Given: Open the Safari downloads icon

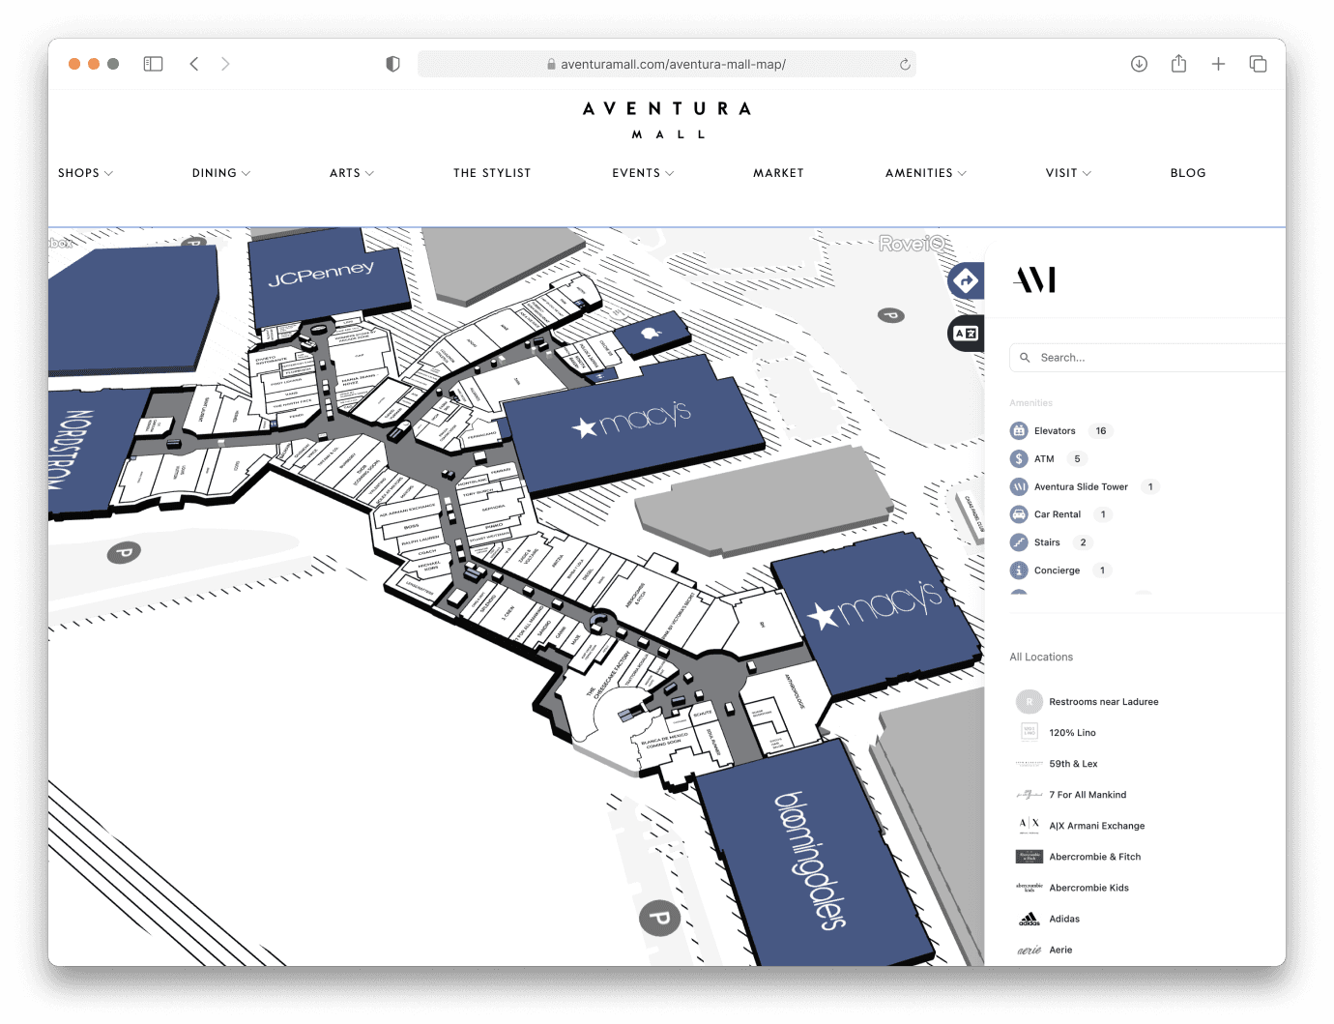Looking at the screenshot, I should pos(1139,64).
